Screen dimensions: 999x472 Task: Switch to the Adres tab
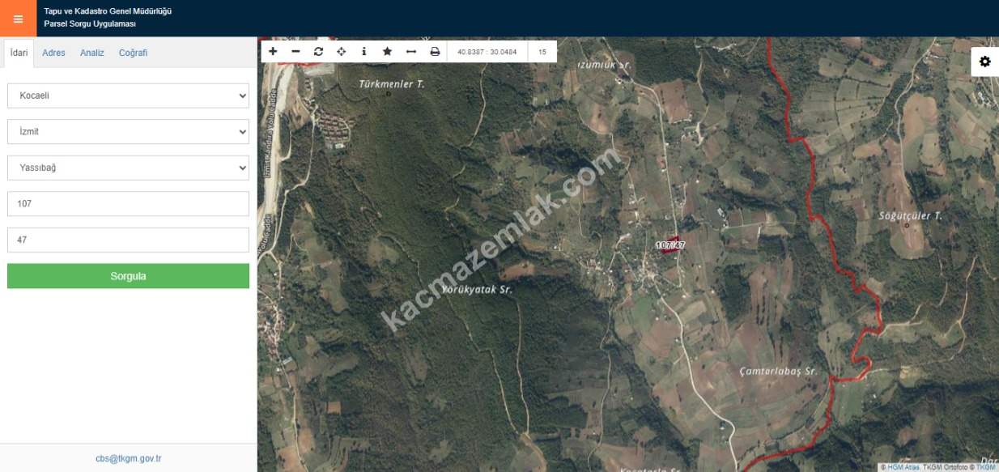pyautogui.click(x=53, y=53)
